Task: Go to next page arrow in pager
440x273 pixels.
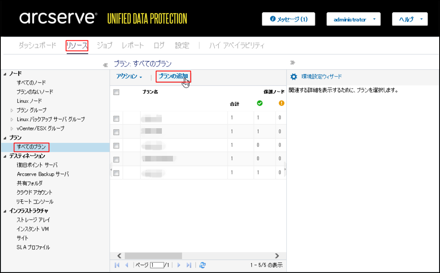Action: [179, 265]
